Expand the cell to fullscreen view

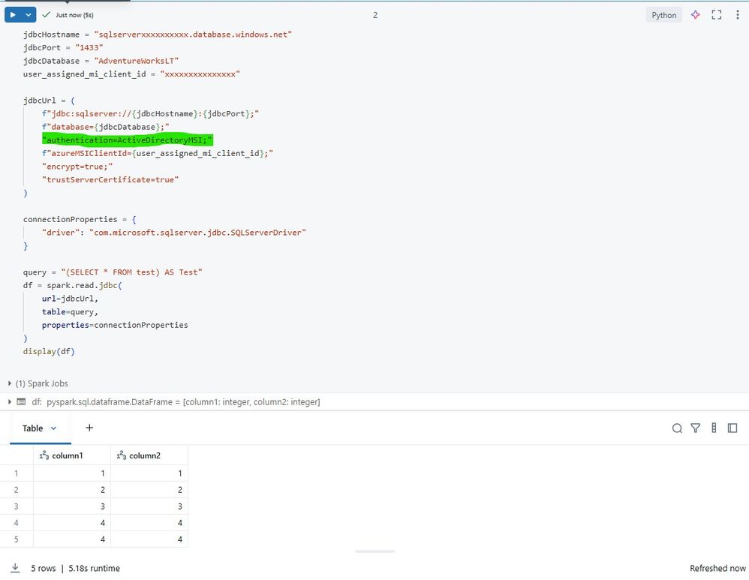point(716,15)
